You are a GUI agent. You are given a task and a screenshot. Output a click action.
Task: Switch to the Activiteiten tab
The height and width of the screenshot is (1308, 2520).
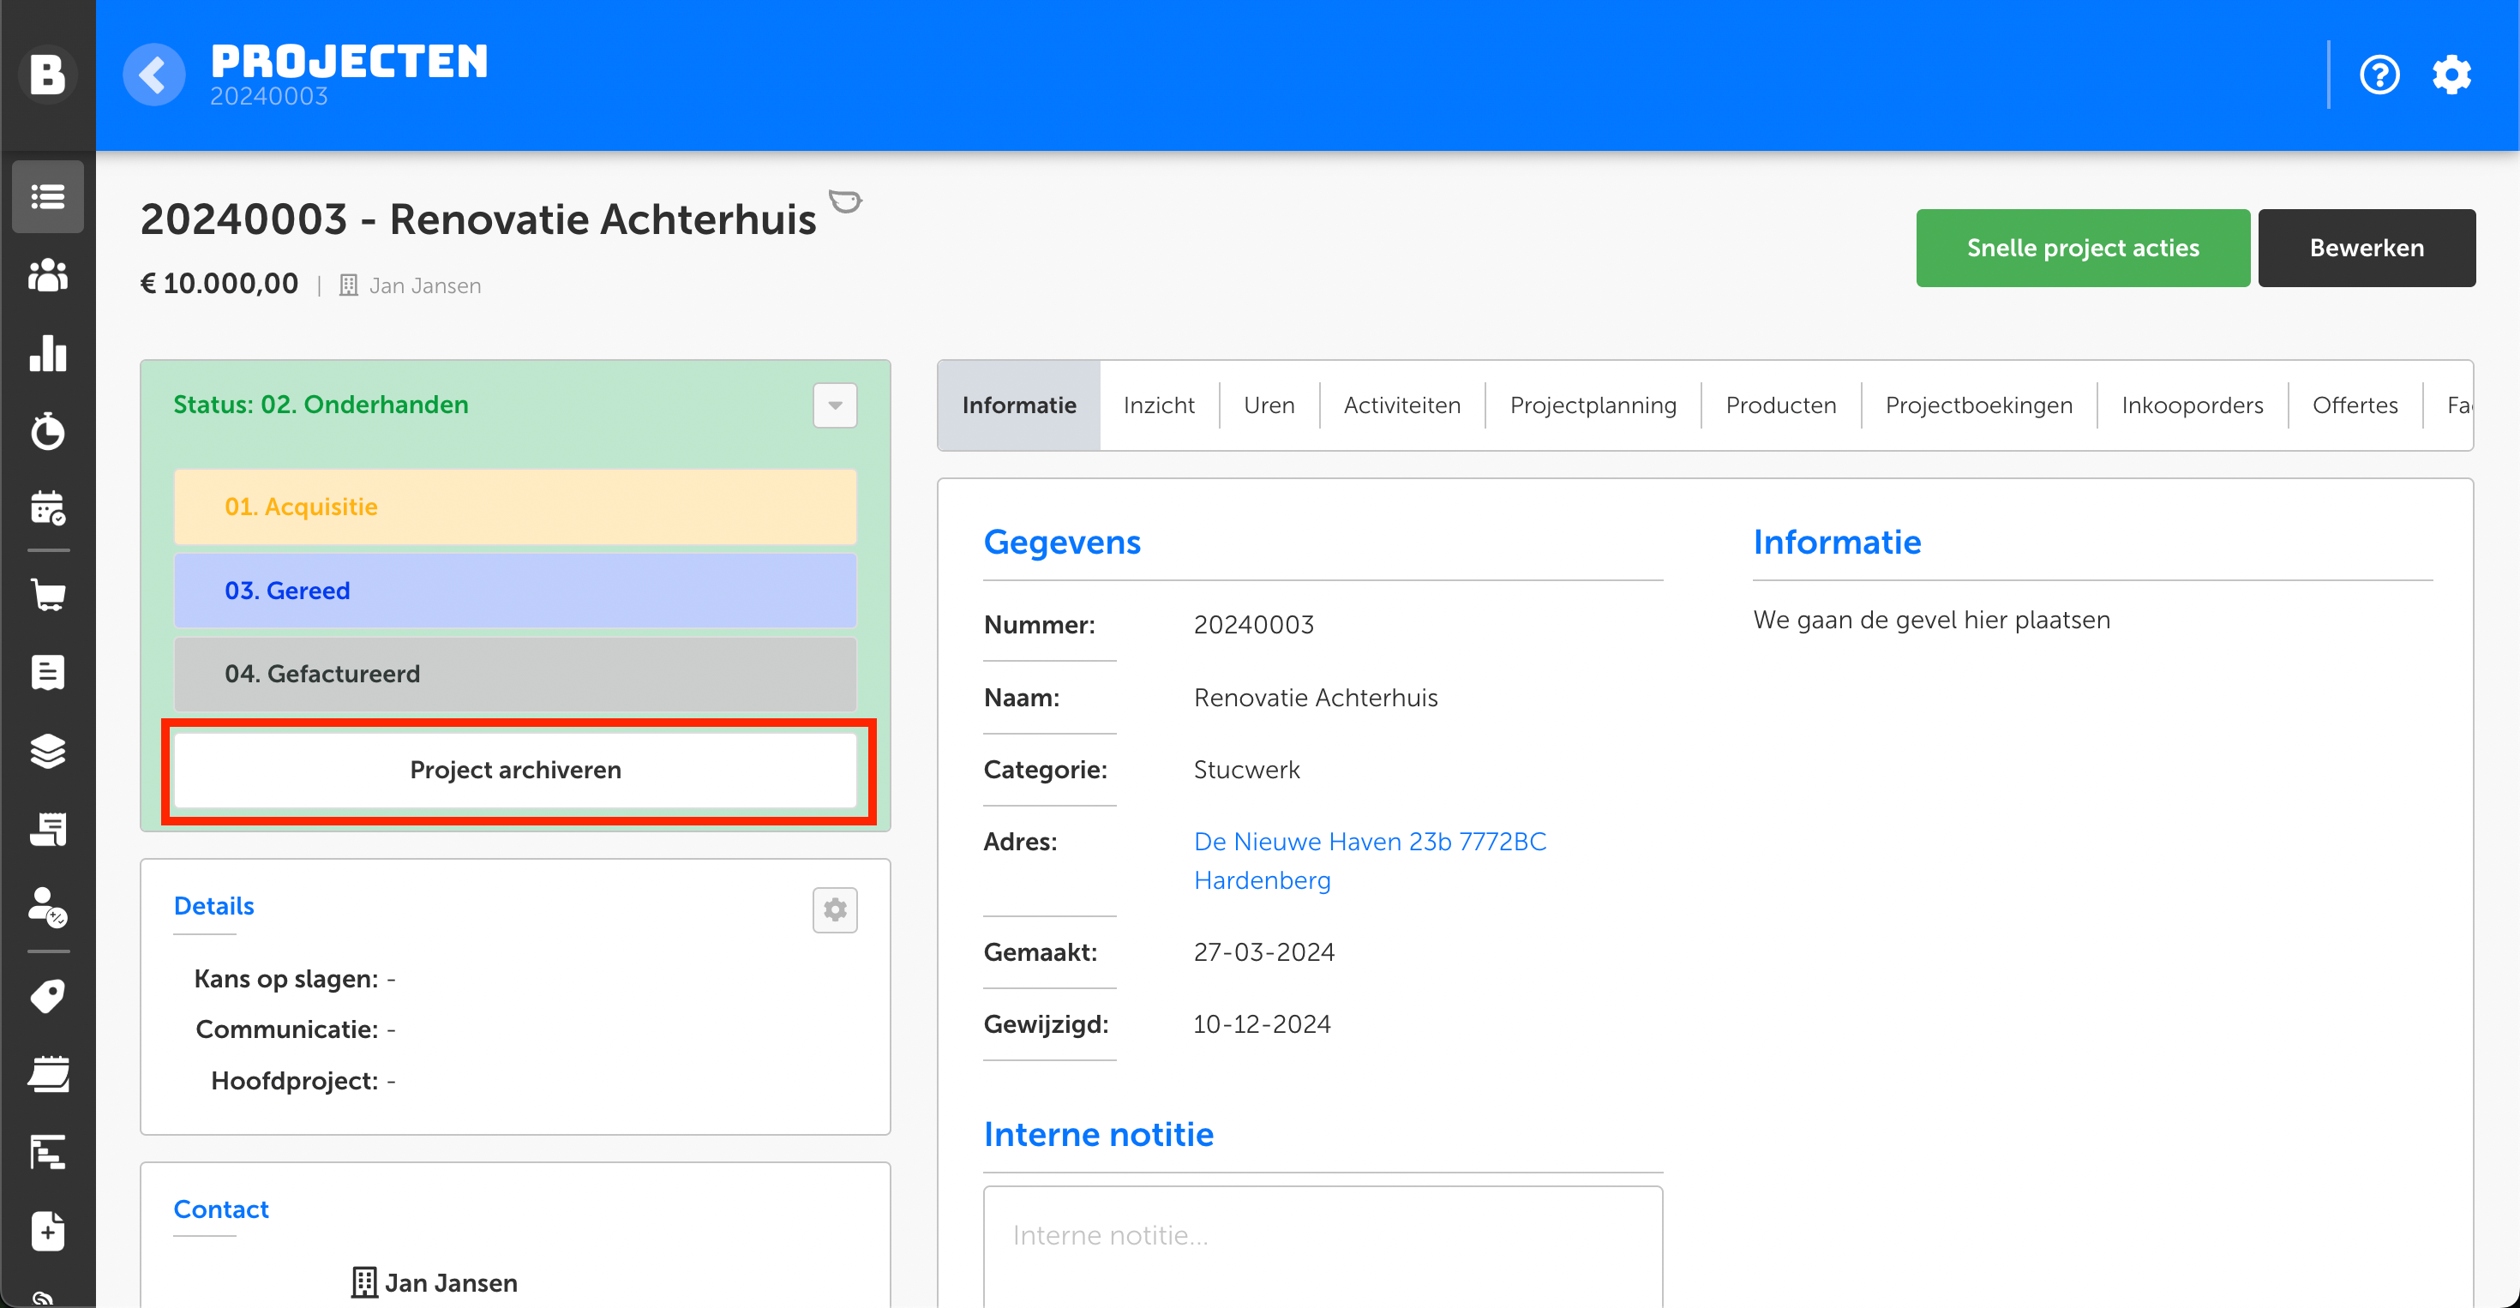click(1401, 405)
